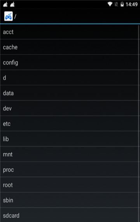Navigate into the mnt folder
This screenshot has width=140, height=222.
[x=69, y=154]
